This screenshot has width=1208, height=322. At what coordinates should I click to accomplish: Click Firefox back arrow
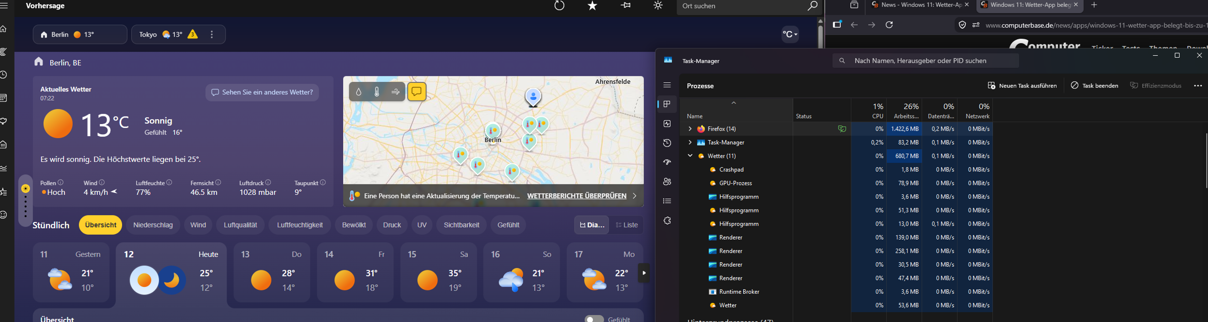coord(854,25)
